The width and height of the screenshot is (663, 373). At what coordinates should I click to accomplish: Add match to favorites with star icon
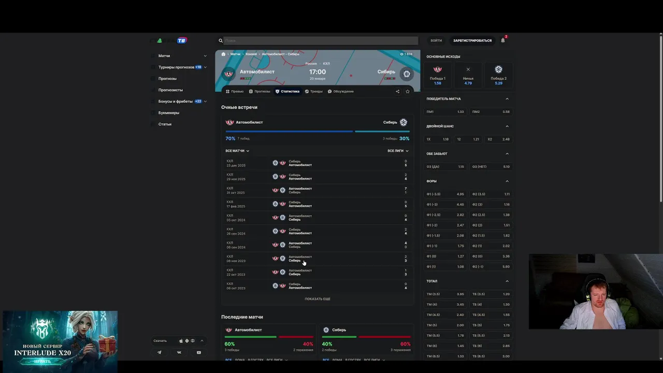pos(408,91)
